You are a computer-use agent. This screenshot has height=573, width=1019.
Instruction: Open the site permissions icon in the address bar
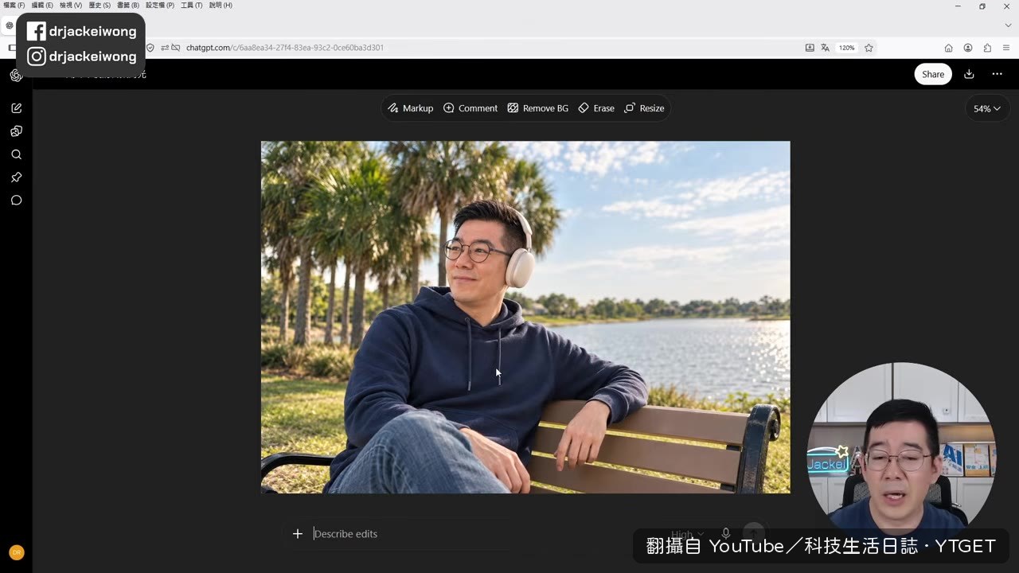[164, 48]
